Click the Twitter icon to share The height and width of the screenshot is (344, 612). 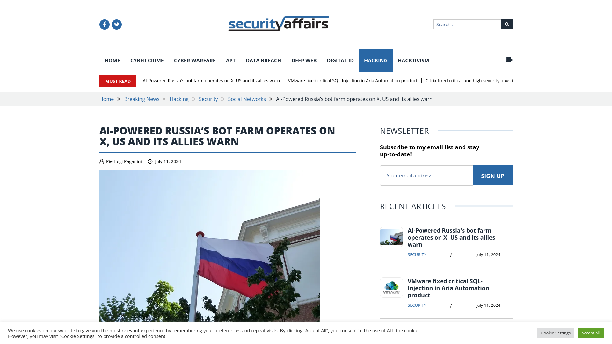tap(116, 24)
